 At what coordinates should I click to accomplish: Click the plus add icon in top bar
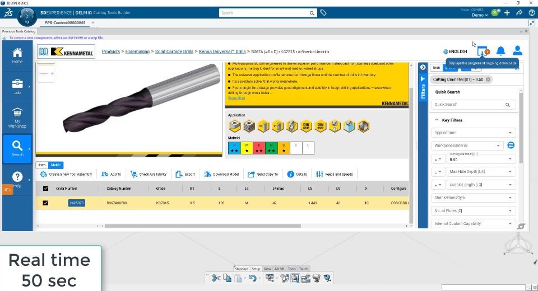(507, 13)
